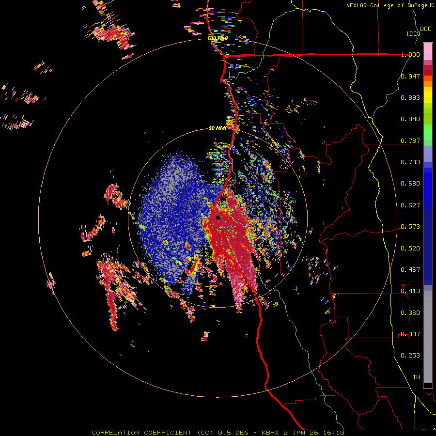The width and height of the screenshot is (436, 436).
Task: Click the 50 NMI range ring label
Action: click(218, 128)
